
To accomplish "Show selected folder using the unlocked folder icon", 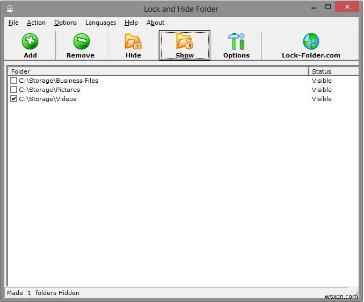I will [x=185, y=41].
